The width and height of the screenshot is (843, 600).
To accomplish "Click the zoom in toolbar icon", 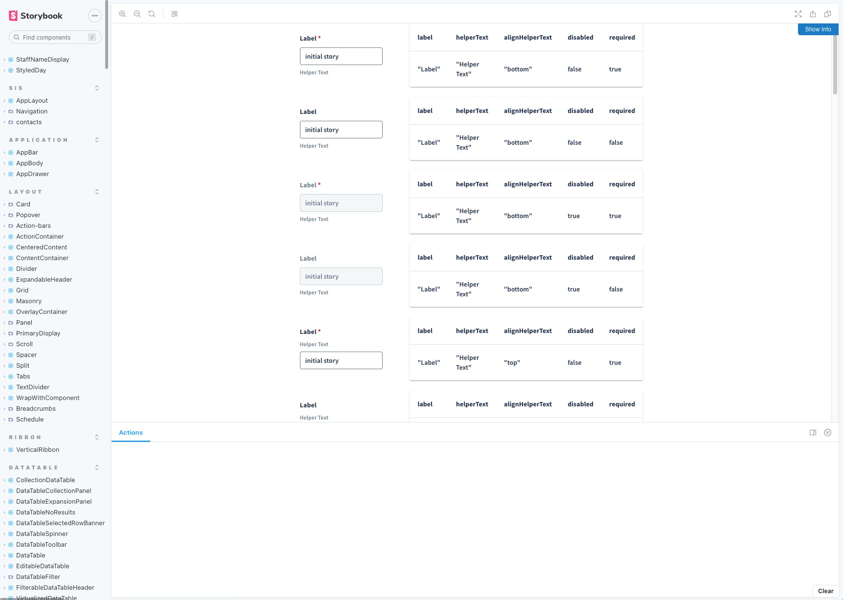I will [x=123, y=14].
